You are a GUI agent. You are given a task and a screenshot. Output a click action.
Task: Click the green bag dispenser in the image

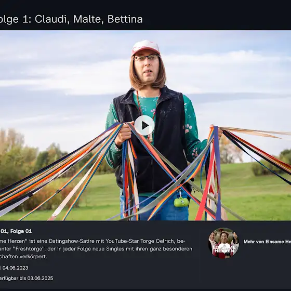click(181, 202)
